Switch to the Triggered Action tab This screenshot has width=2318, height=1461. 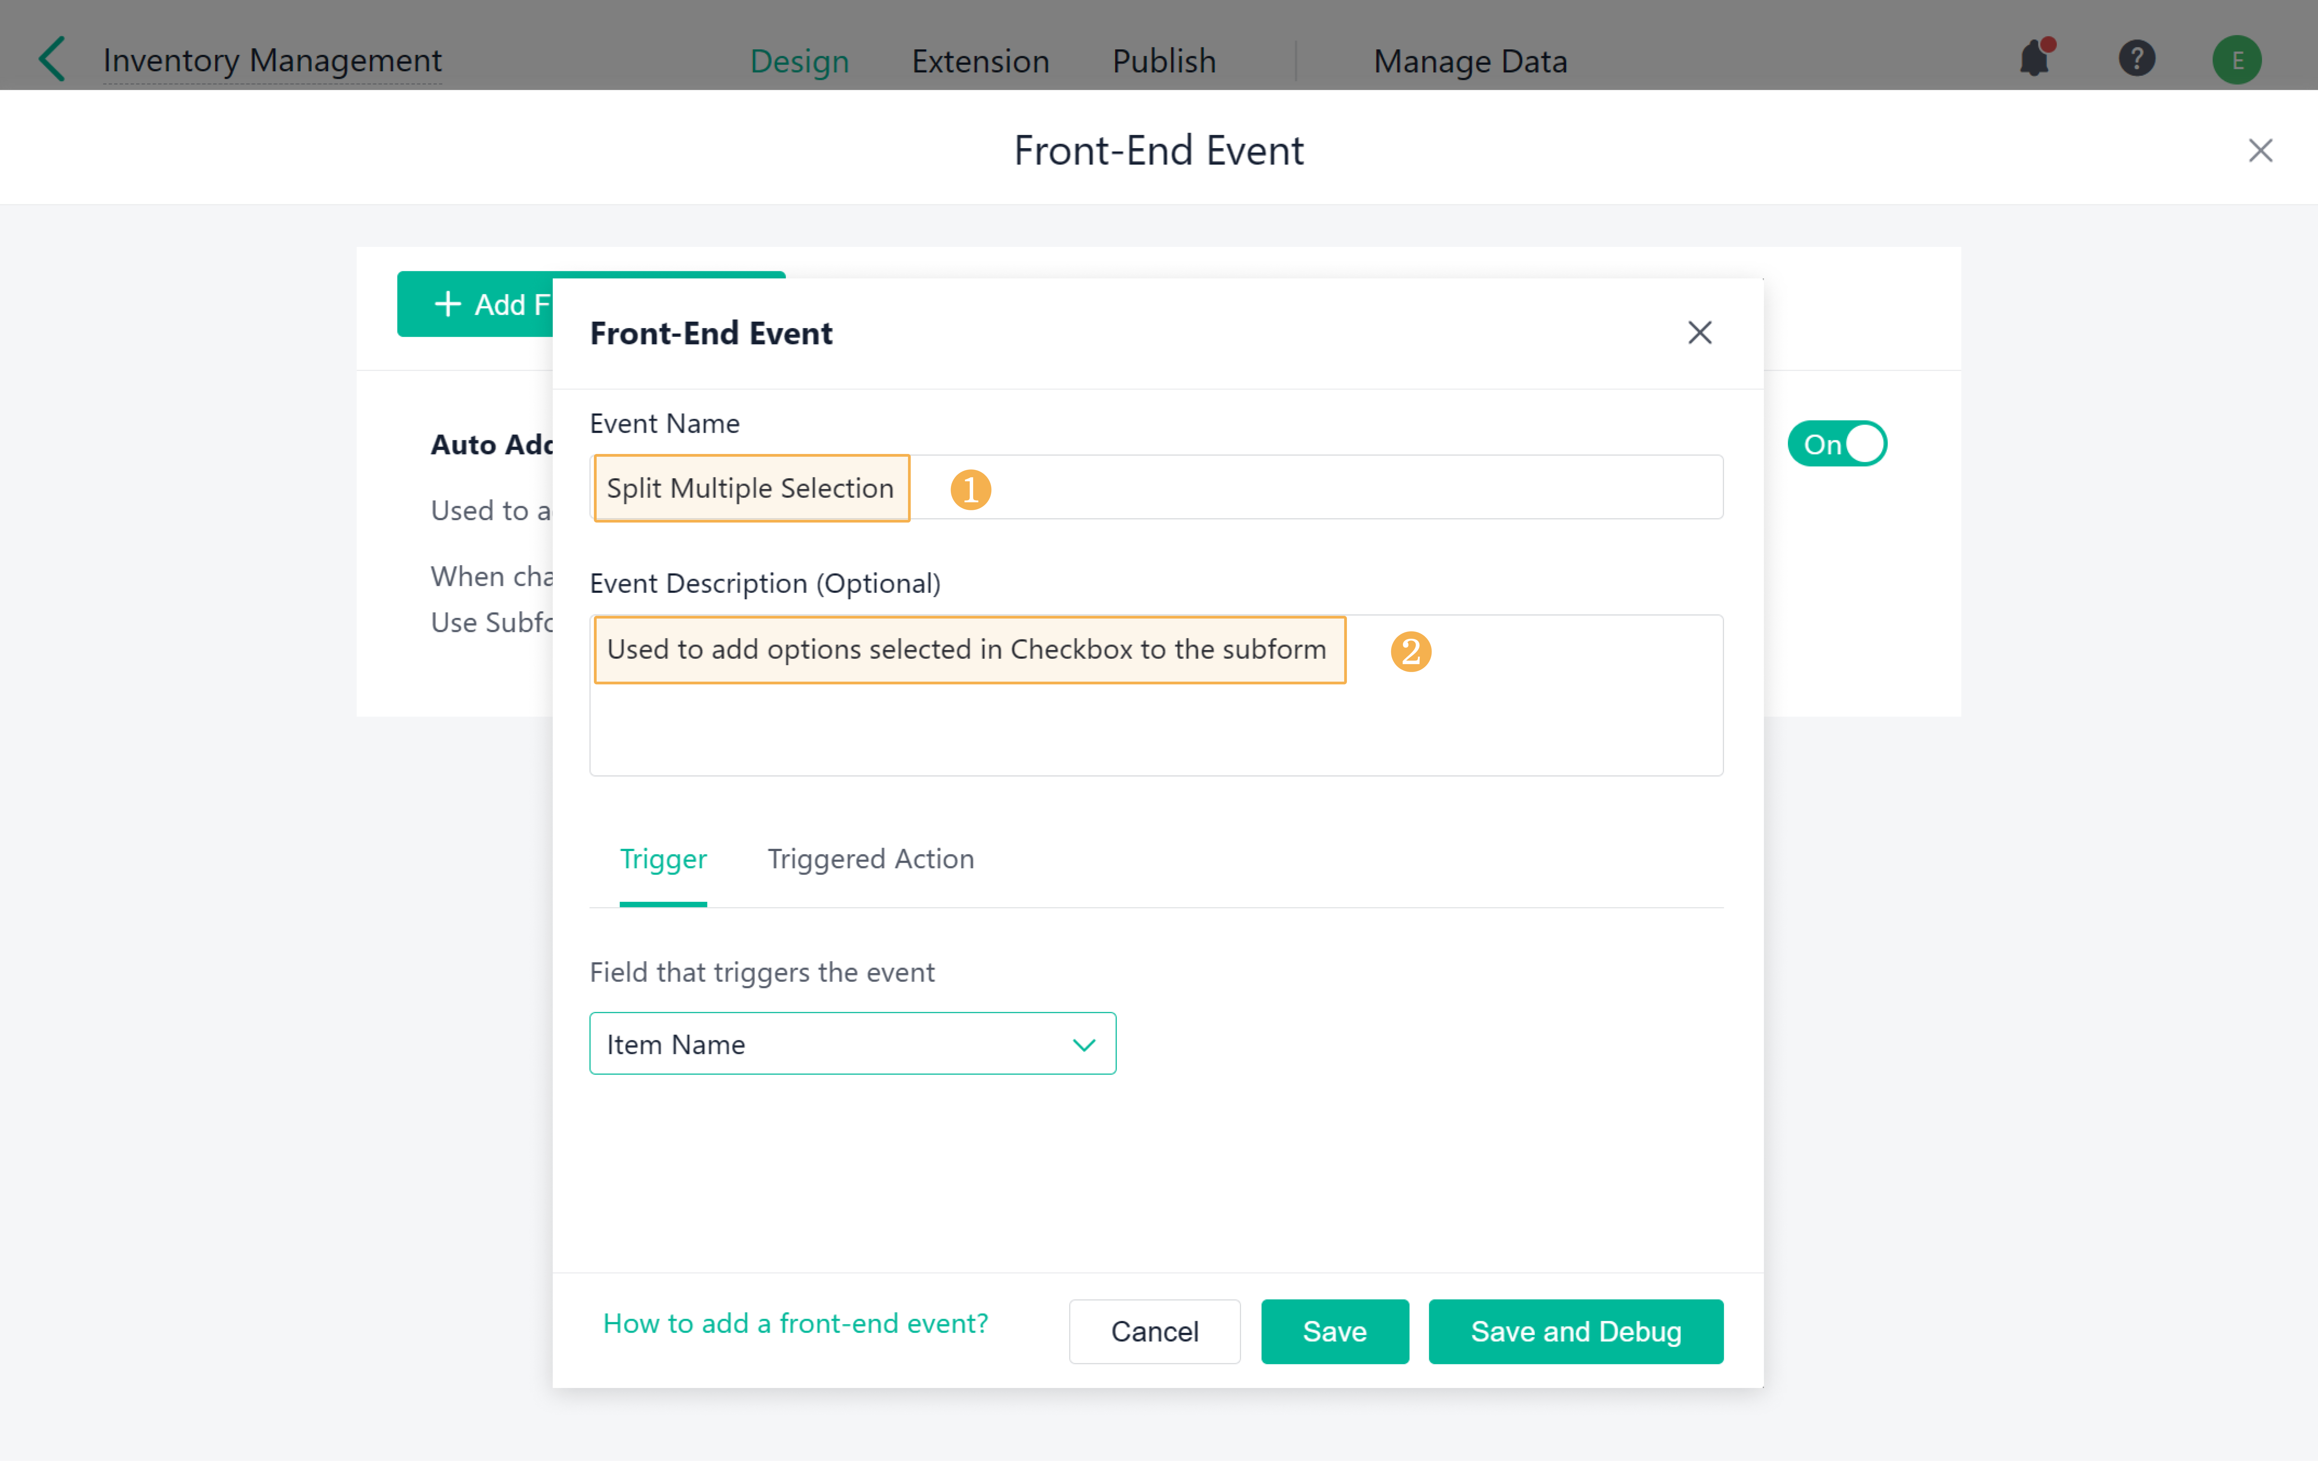tap(870, 859)
